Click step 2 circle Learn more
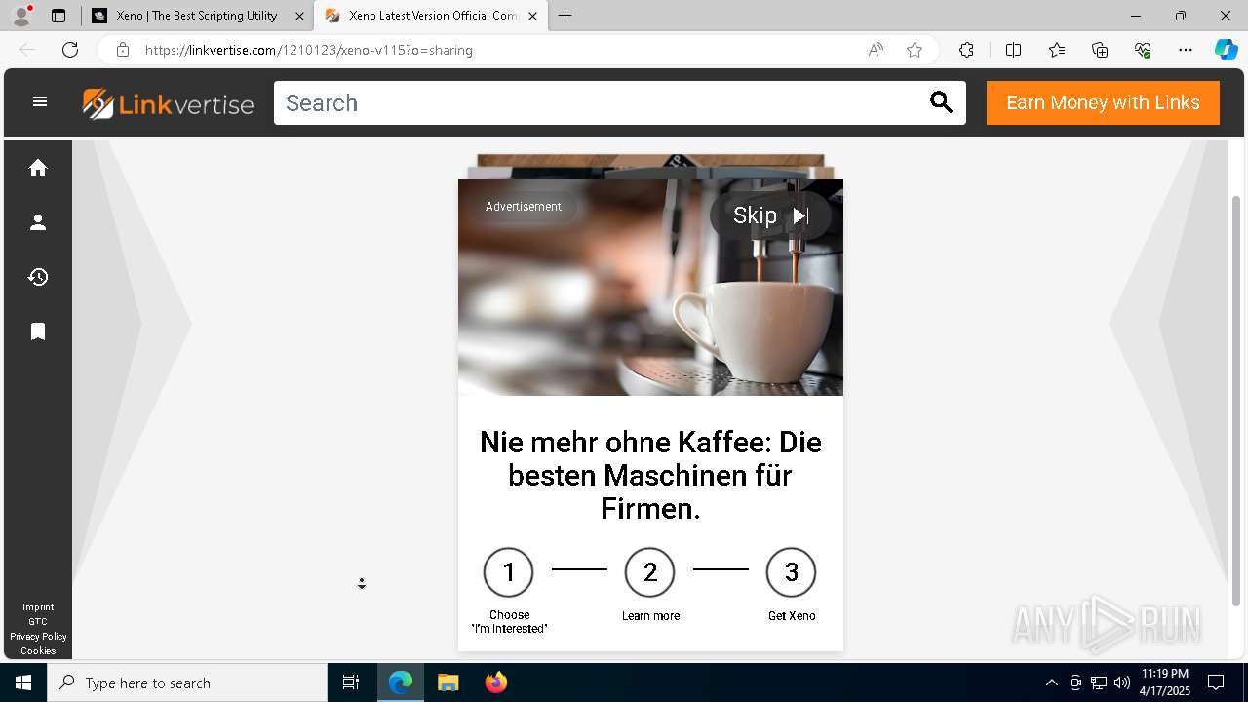 pos(649,572)
